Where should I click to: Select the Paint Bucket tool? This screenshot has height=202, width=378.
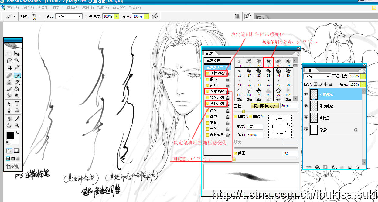[x=17, y=89]
